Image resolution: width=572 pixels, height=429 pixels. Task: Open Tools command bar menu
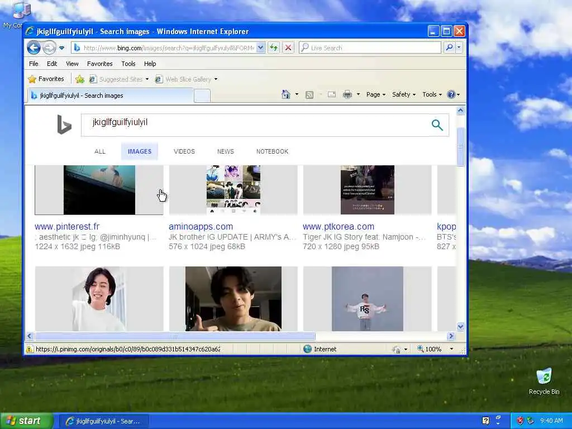click(432, 94)
